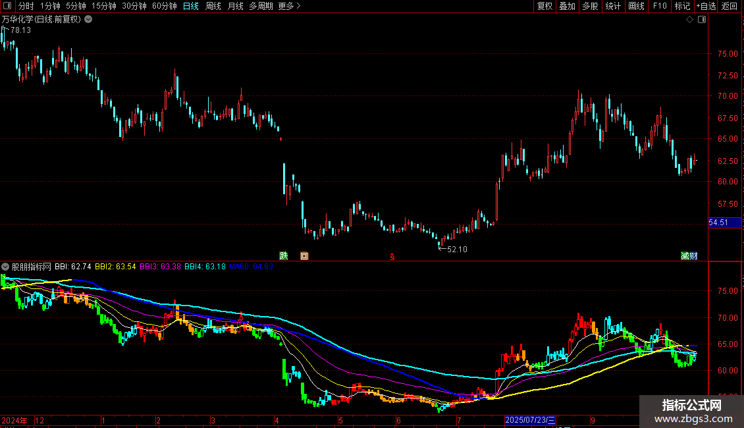Click the 万华化学(日线.前复权) chart title

pyautogui.click(x=41, y=20)
